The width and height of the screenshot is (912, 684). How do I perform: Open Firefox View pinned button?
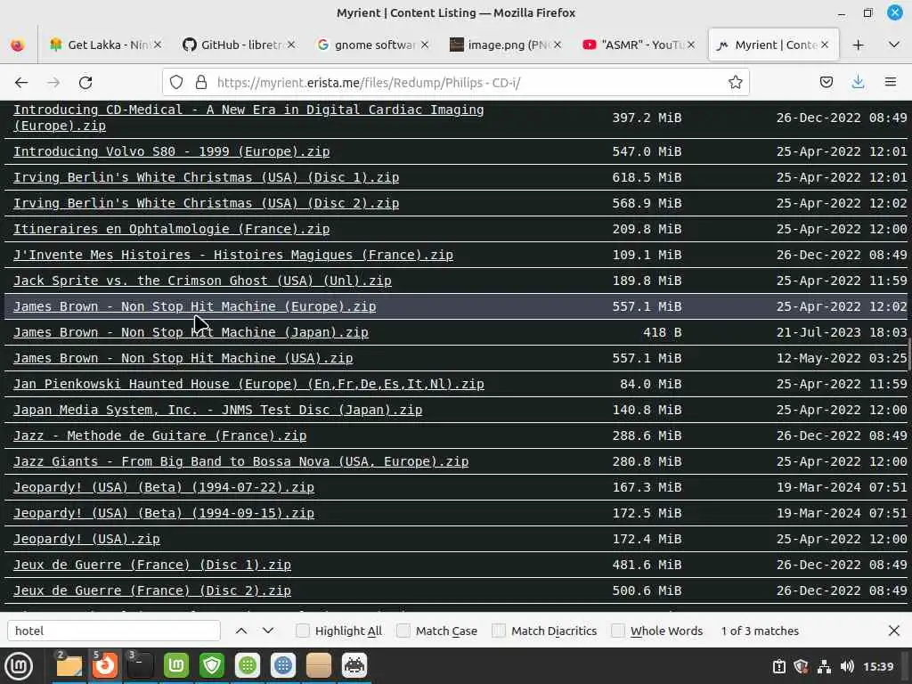pyautogui.click(x=18, y=45)
